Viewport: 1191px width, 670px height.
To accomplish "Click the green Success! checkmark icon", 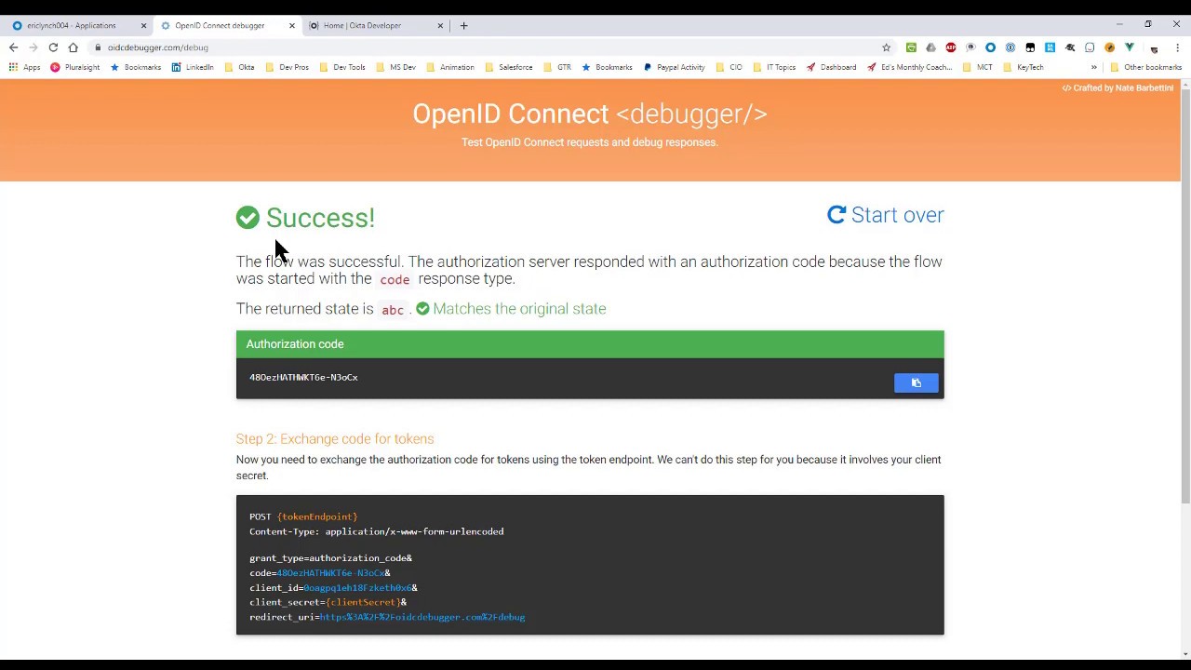I will point(248,218).
